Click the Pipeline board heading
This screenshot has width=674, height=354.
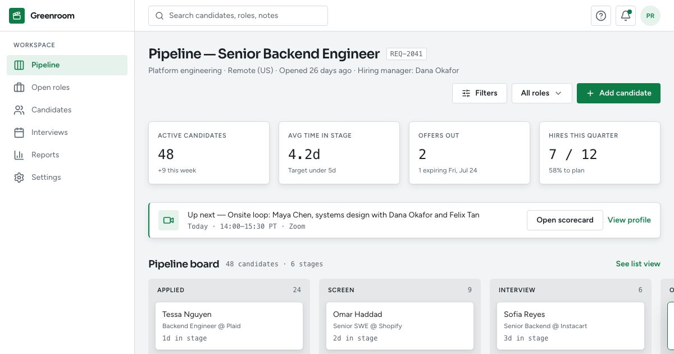click(x=184, y=264)
